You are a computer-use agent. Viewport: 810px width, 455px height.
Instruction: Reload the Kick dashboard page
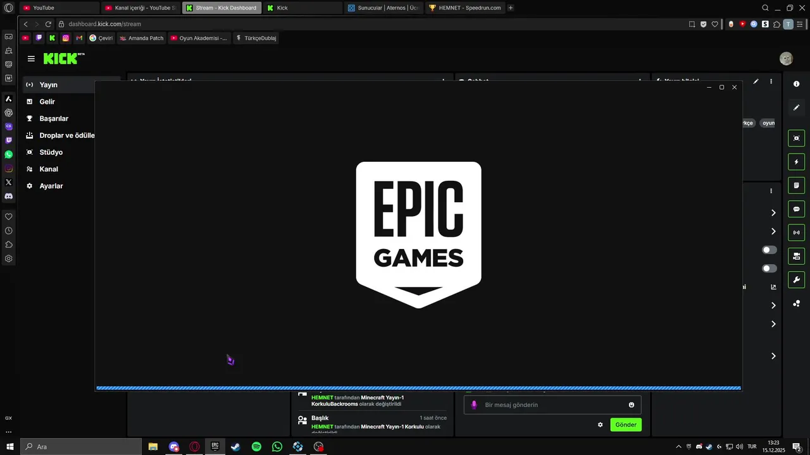pyautogui.click(x=48, y=24)
